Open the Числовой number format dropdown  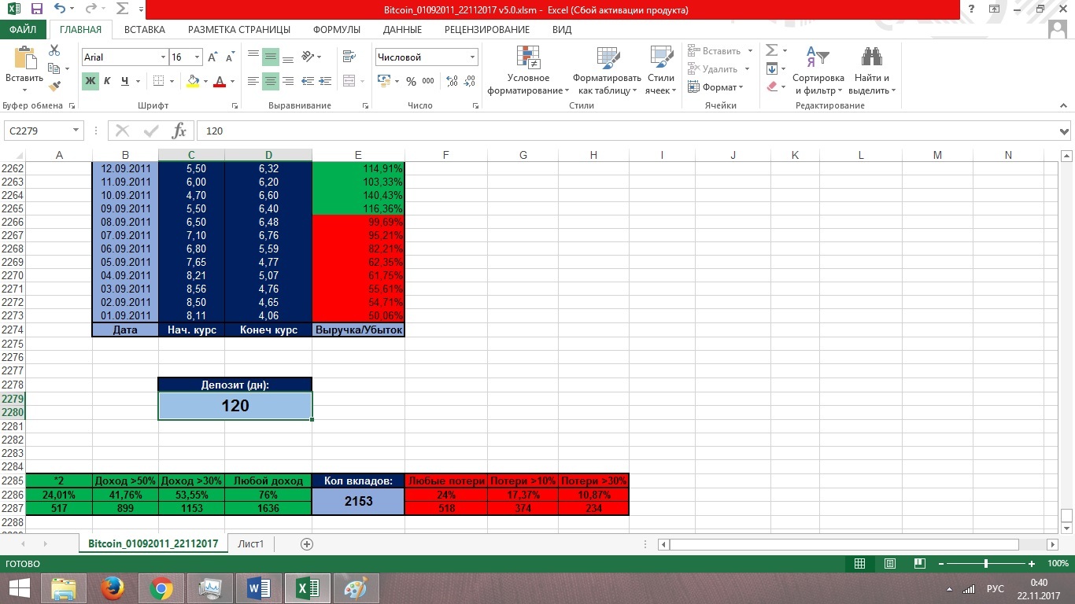pos(472,57)
